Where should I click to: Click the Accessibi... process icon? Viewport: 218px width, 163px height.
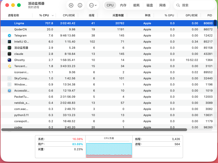pyautogui.click(x=9, y=91)
